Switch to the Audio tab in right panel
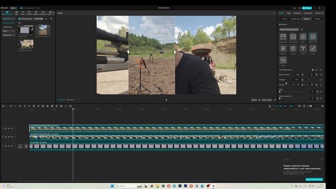Image resolution: width=336 pixels, height=189 pixels. [289, 13]
